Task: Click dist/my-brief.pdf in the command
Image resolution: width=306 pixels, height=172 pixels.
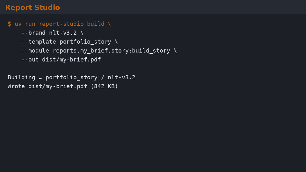Action: coord(71,60)
